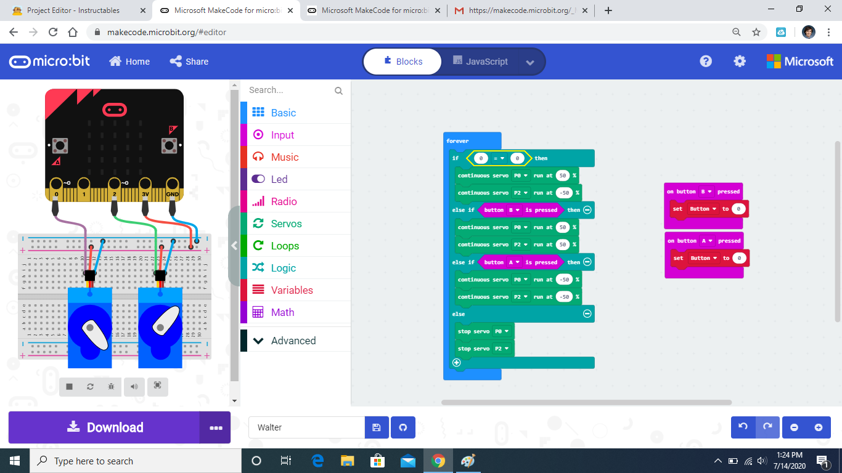842x473 pixels.
Task: Open button B dropdown in else-if condition
Action: click(514, 210)
